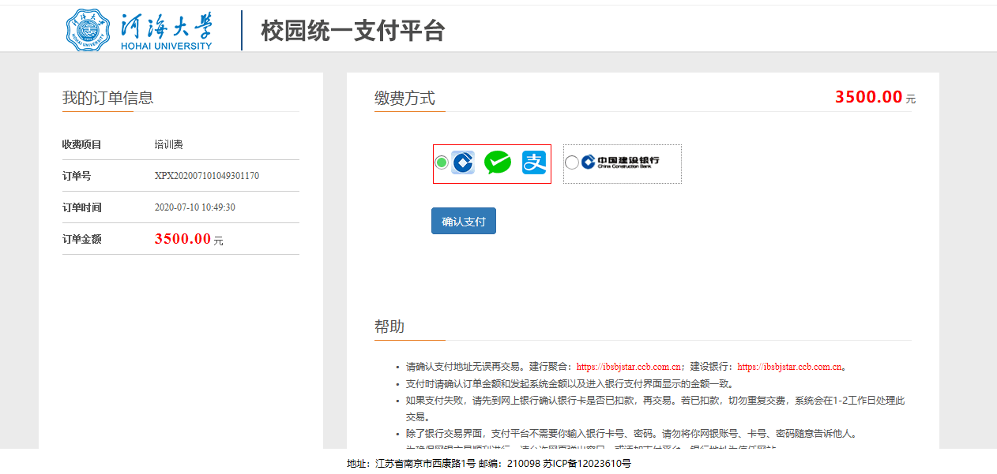Open the 建设银行 payment URL link
Viewport: 997px width, 474px height.
790,367
